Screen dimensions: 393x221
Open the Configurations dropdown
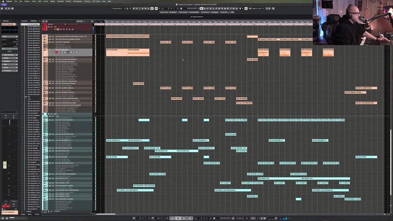click(118, 8)
